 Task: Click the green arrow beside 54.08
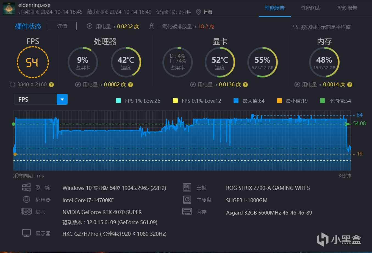click(348, 124)
